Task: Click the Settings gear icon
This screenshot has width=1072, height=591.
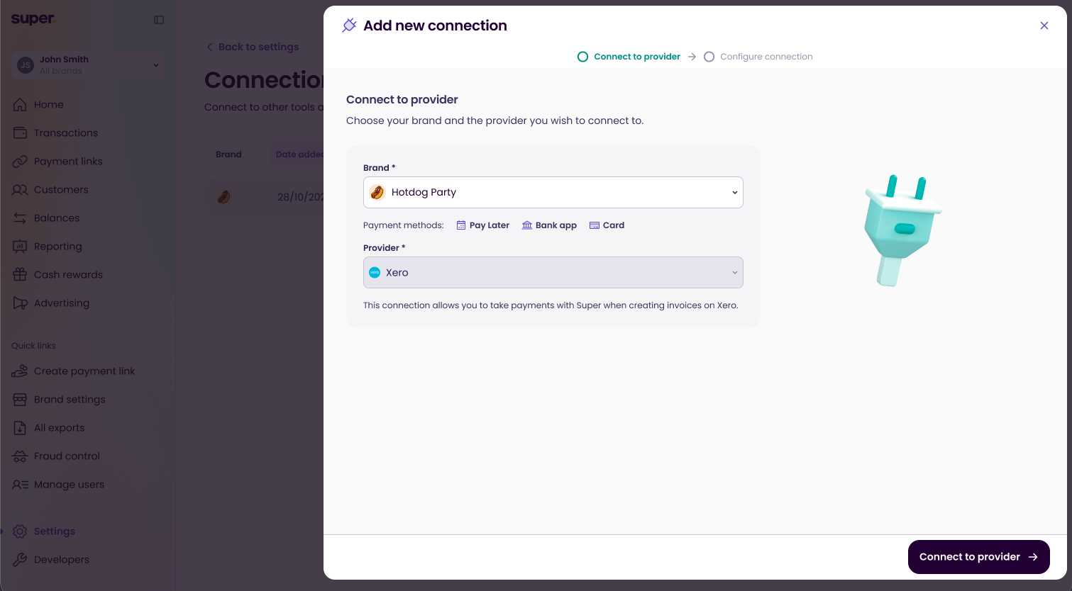Action: coord(20,531)
